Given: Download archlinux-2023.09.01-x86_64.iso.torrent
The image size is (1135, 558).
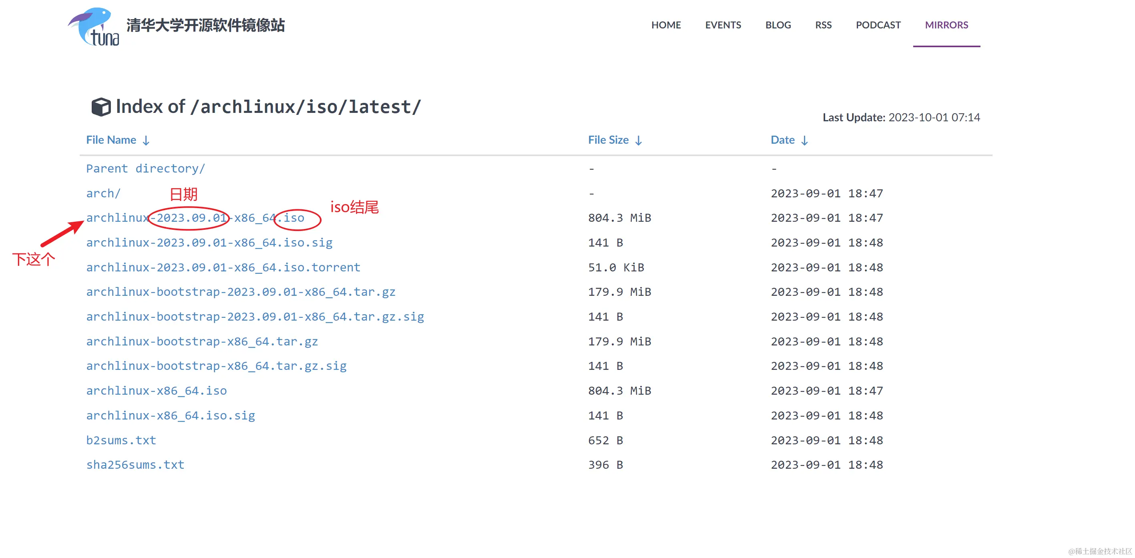Looking at the screenshot, I should pyautogui.click(x=223, y=267).
